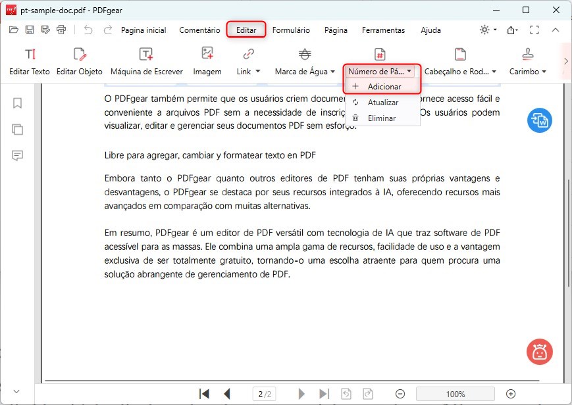572x405 pixels.
Task: Save the pt-sample-doc.pdf file
Action: click(x=29, y=30)
